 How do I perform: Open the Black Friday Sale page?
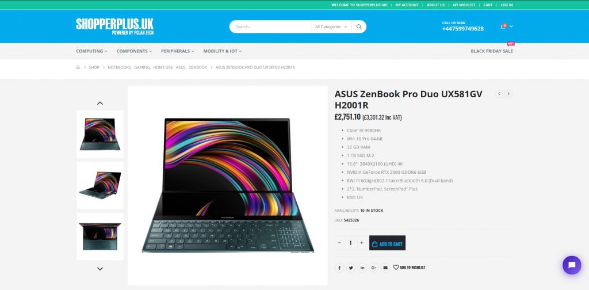tap(492, 51)
